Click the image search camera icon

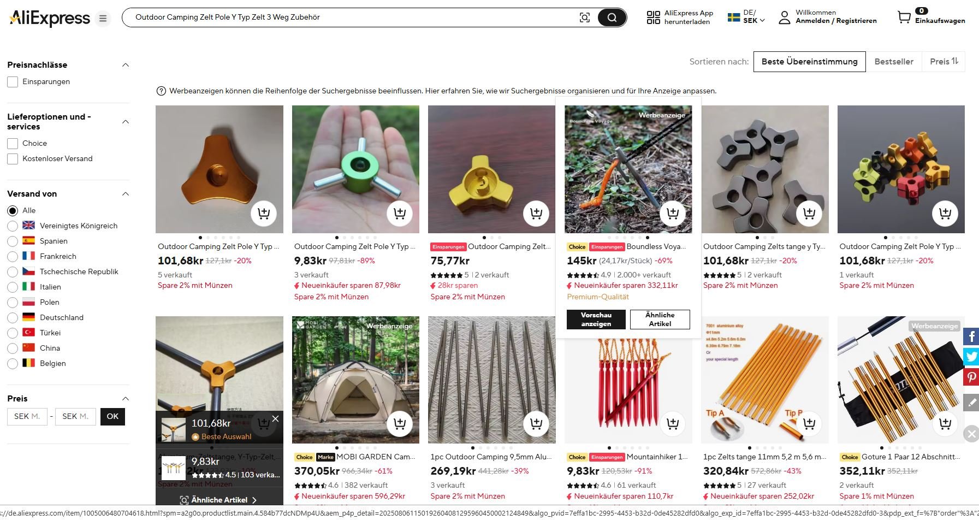585,17
